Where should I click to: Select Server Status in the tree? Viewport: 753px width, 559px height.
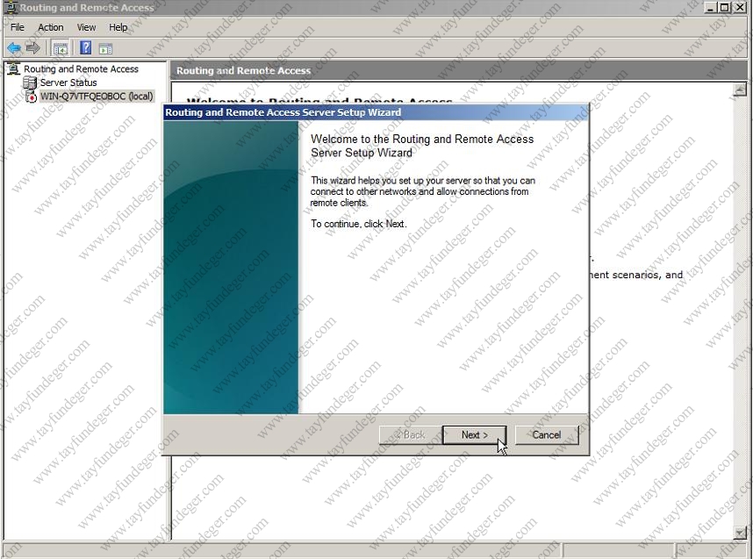68,82
